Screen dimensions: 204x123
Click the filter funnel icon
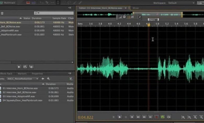(x=71, y=79)
